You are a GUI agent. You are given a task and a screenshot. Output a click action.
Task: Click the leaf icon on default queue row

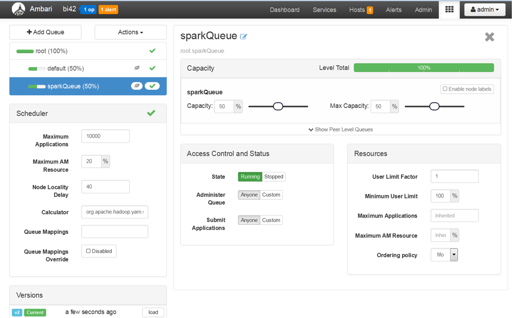(137, 68)
